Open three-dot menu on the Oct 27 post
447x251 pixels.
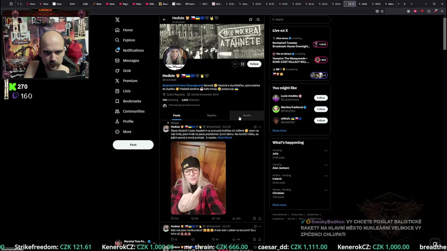[259, 227]
